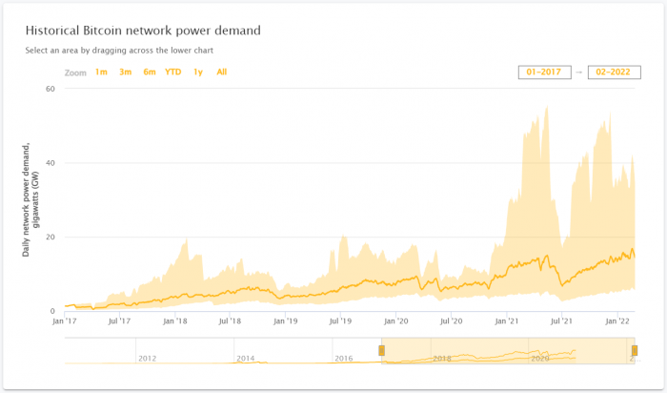Screen dimensions: 667x393
Task: Click the right navigator range handle
Action: point(633,351)
